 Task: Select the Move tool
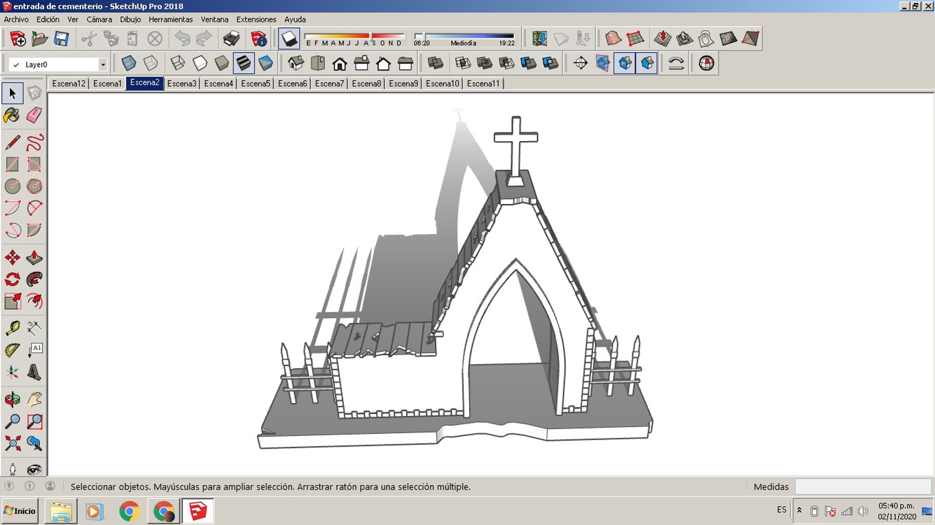click(x=12, y=257)
